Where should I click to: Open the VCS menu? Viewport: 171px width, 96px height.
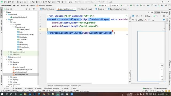click(x=59, y=2)
